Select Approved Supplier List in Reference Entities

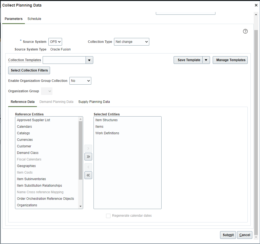pyautogui.click(x=34, y=120)
